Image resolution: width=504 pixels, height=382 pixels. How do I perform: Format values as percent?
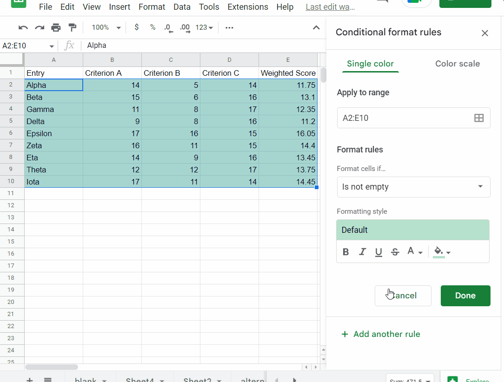point(153,27)
